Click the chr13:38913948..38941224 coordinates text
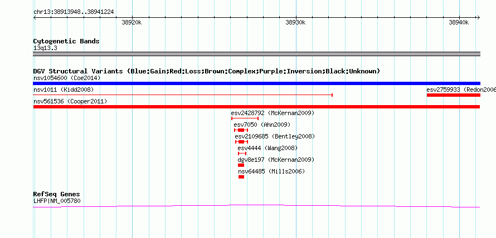The width and height of the screenshot is (496, 238). [x=74, y=12]
